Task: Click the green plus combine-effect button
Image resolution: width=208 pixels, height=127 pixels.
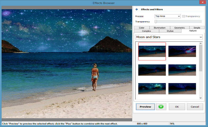Action: (161, 107)
